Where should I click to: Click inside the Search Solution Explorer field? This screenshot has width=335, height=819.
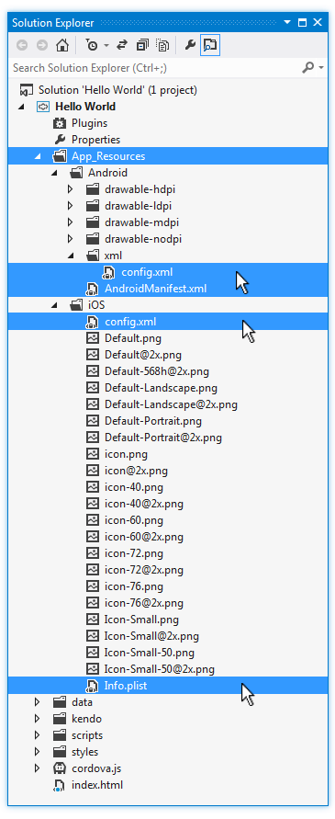click(154, 68)
